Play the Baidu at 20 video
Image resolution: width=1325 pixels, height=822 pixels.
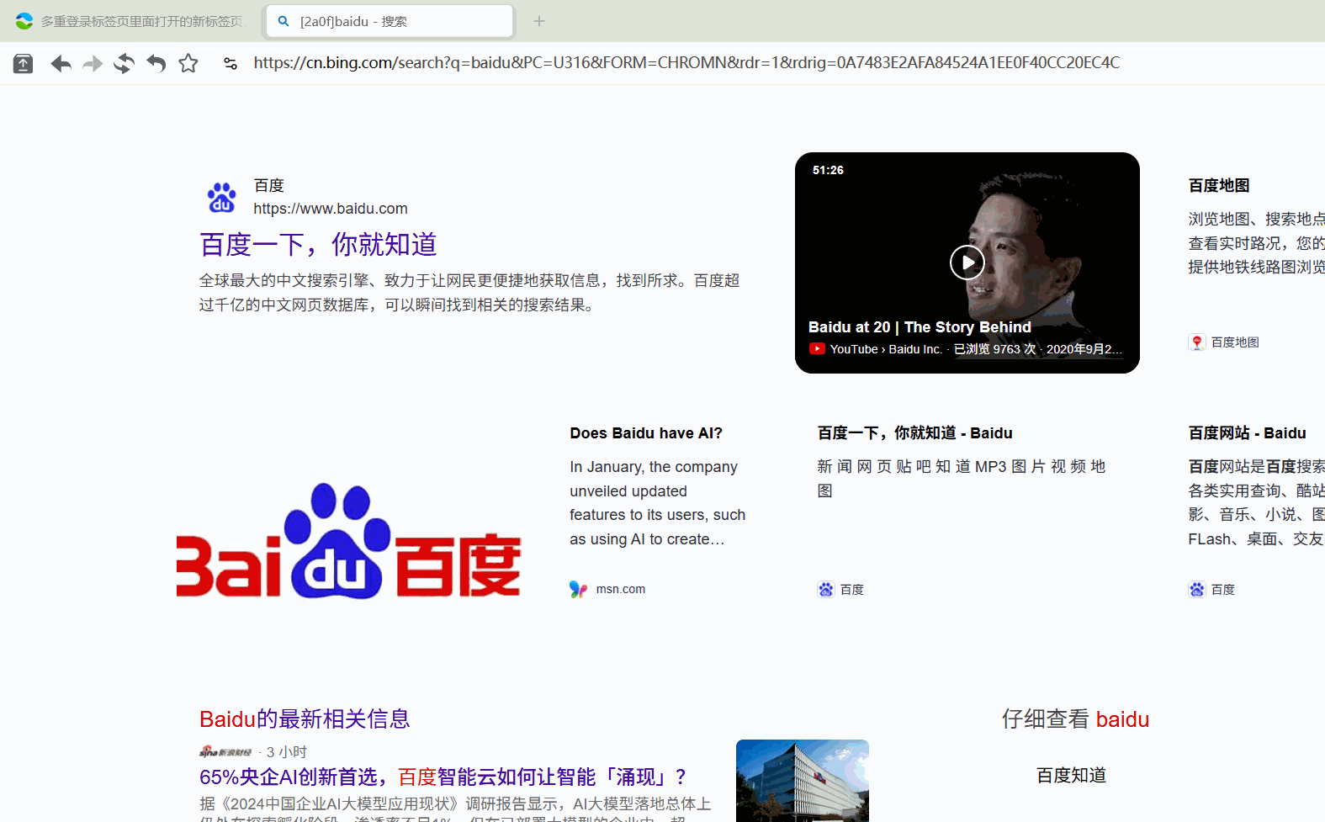tap(967, 263)
